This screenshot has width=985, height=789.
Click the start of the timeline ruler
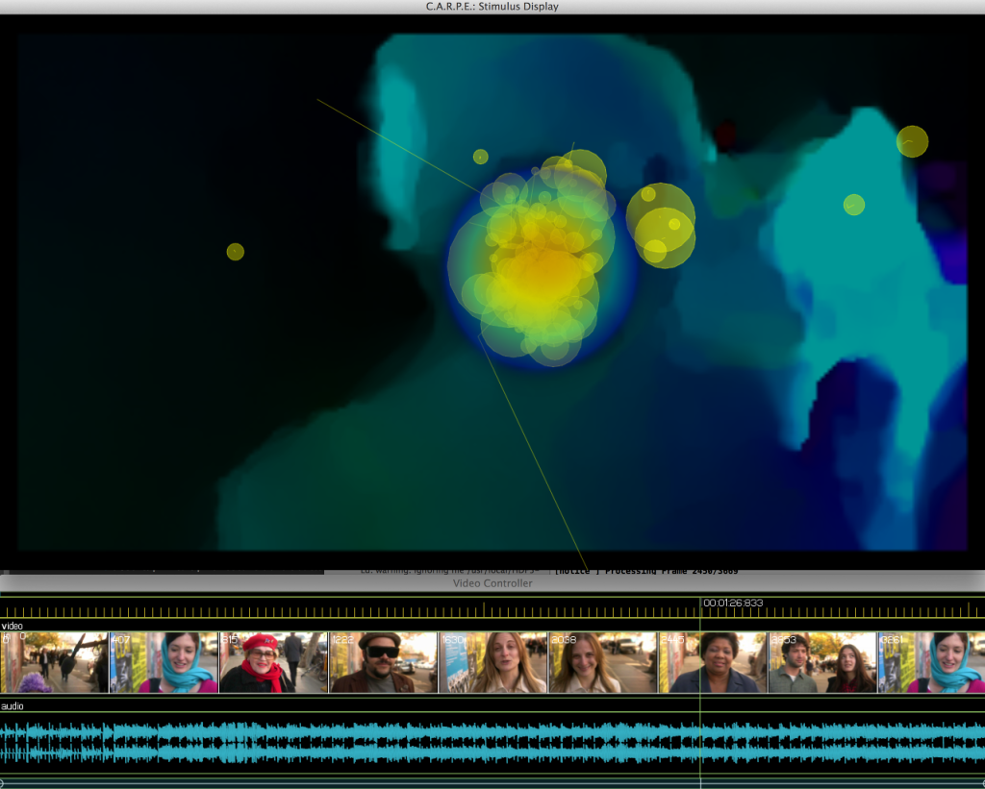4,609
